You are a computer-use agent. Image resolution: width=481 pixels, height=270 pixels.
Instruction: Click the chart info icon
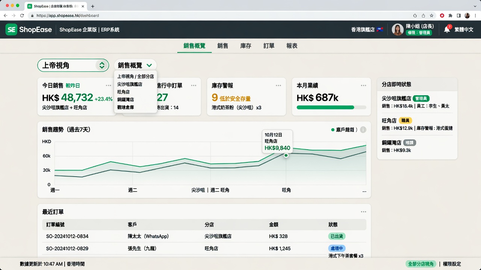pyautogui.click(x=363, y=130)
